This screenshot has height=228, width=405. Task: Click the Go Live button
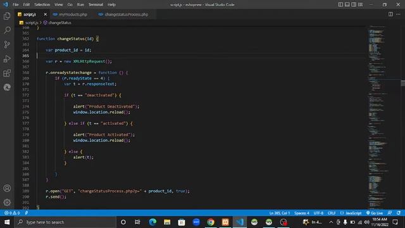click(375, 213)
